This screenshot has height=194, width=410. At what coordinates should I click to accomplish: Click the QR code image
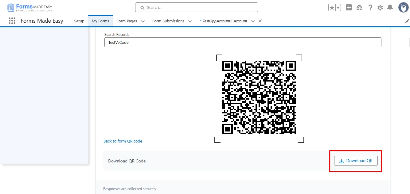(x=259, y=97)
